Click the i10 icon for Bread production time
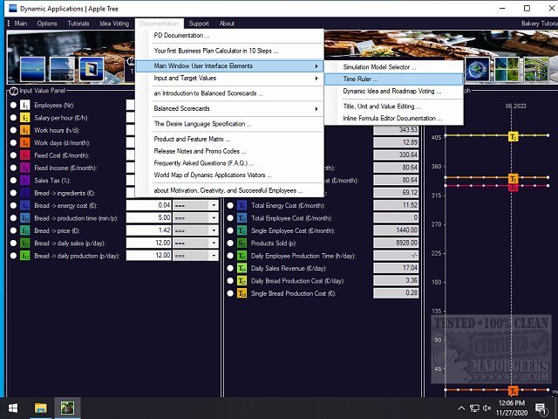This screenshot has width=558, height=419. tap(25, 218)
